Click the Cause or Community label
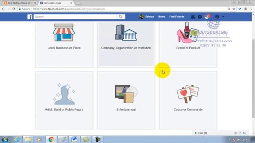The image size is (255, 143). (x=188, y=110)
